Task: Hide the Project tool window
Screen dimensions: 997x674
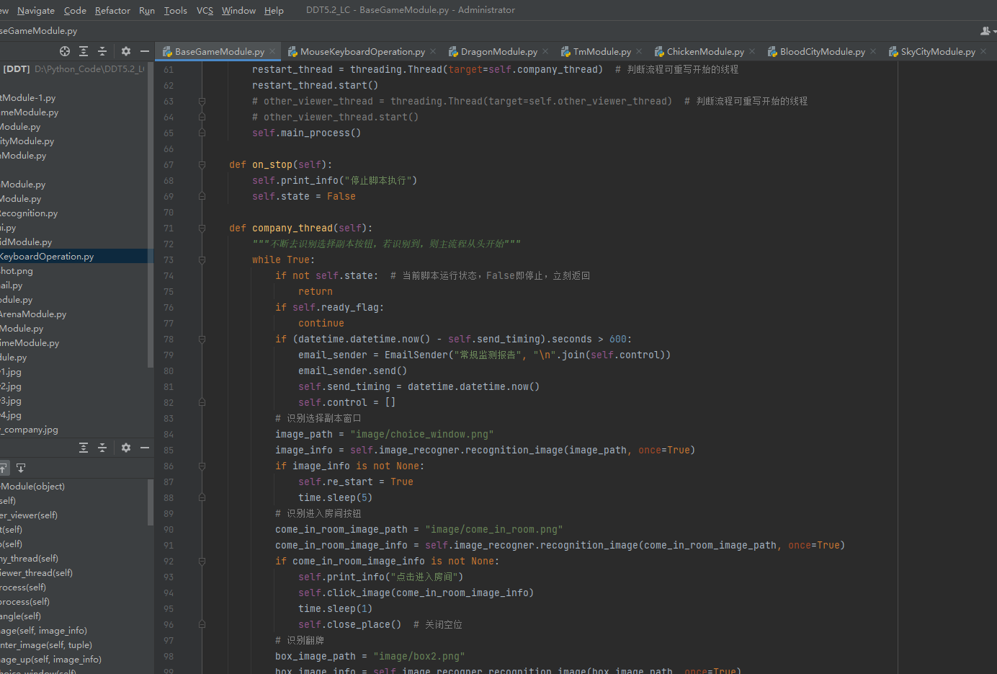Action: click(x=145, y=51)
